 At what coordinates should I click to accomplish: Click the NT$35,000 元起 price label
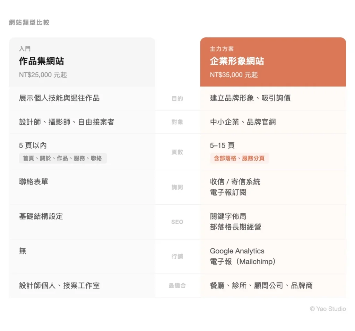[234, 75]
